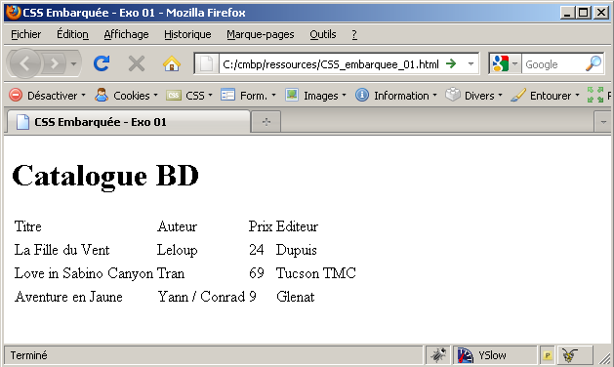Open the Désactiver dropdown in developer toolbar
Viewport: 614px width, 367px height.
pos(48,96)
